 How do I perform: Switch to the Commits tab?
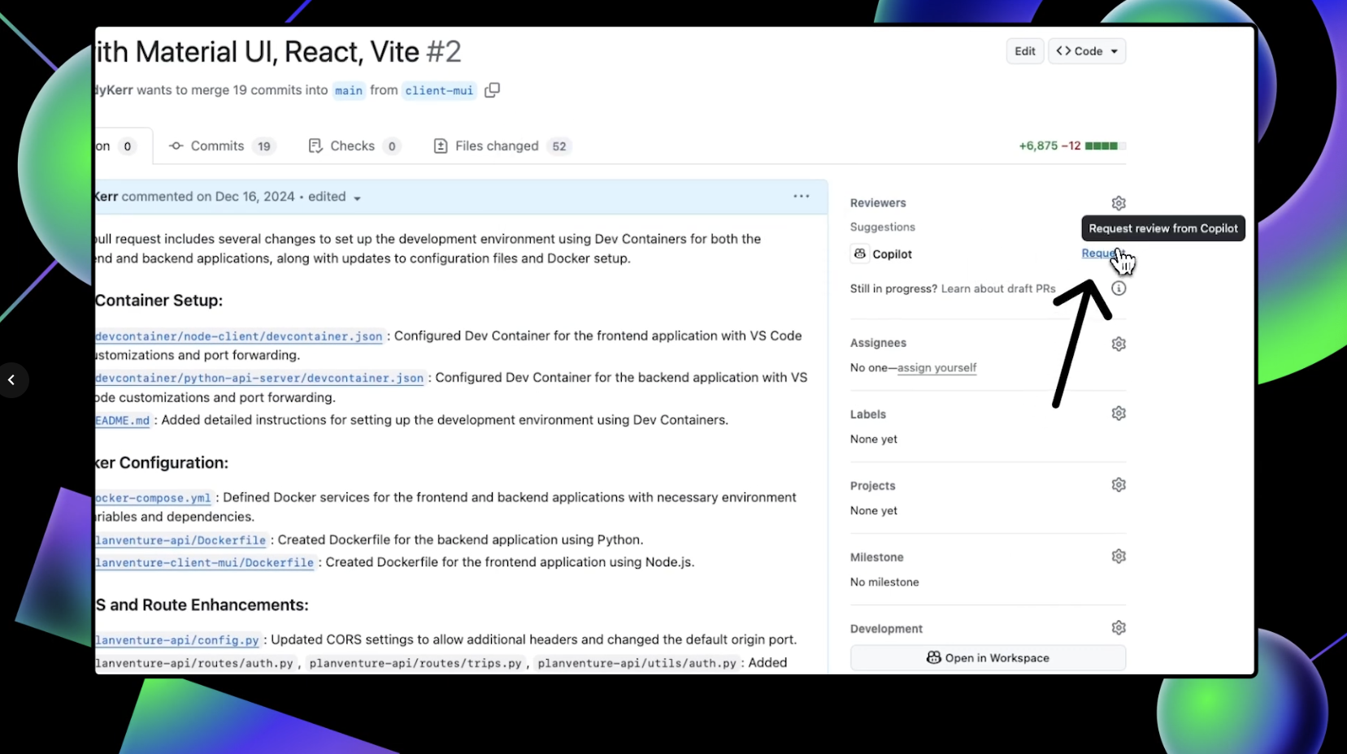pyautogui.click(x=217, y=145)
